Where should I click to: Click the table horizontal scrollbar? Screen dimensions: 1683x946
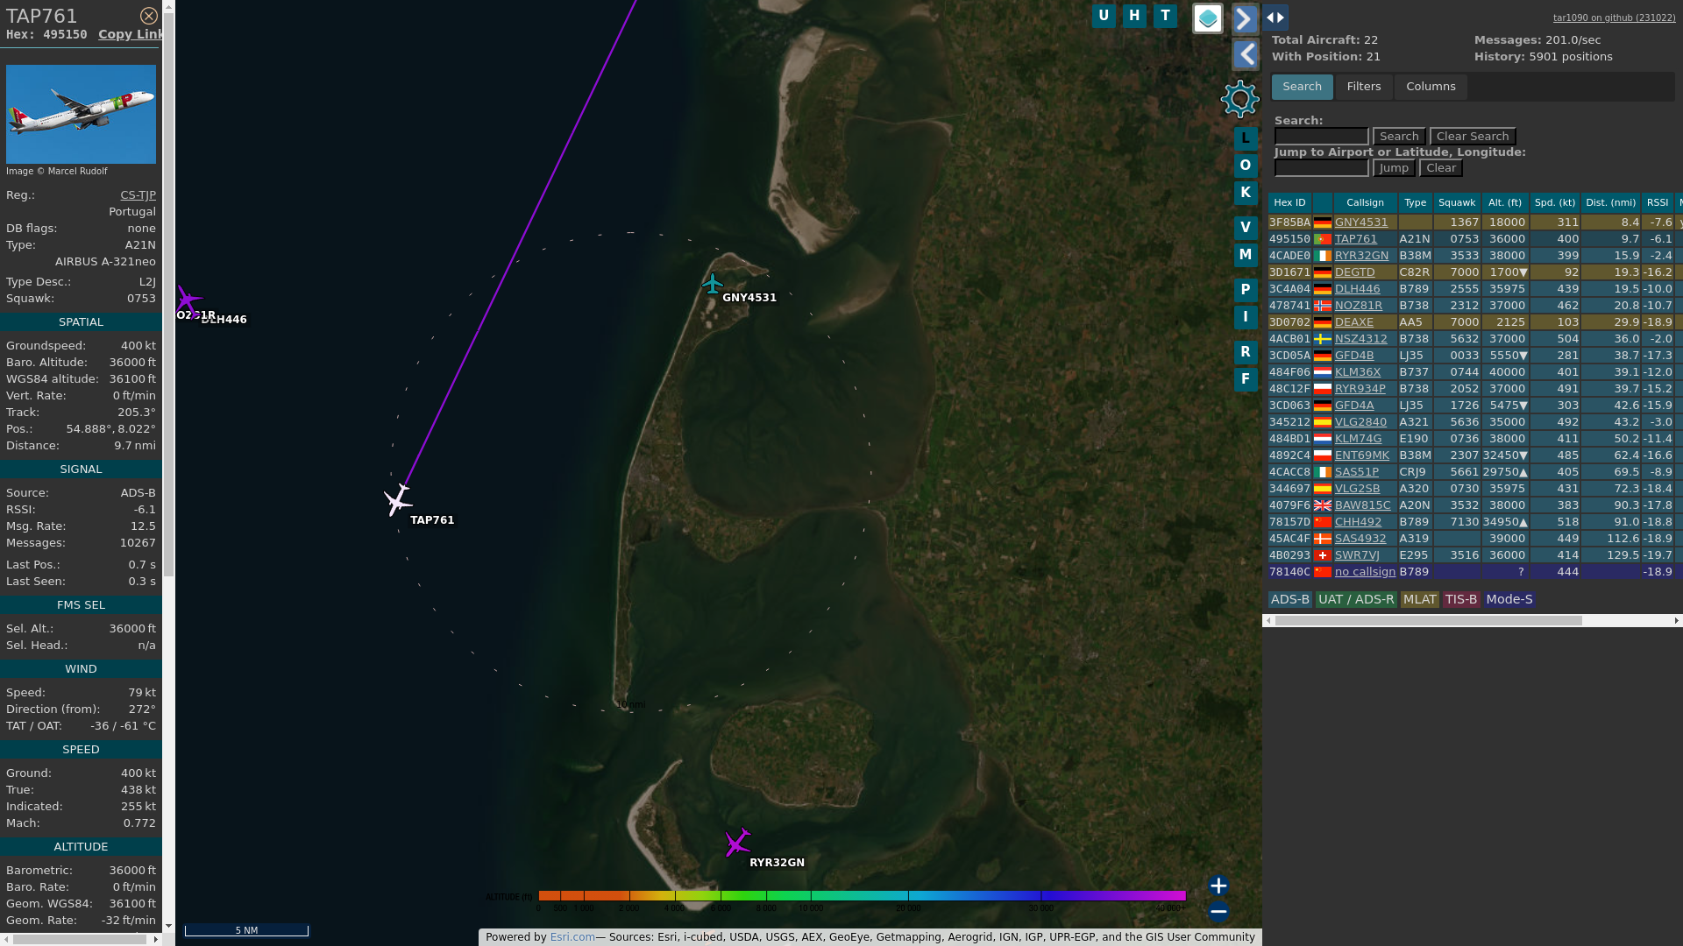click(1428, 621)
